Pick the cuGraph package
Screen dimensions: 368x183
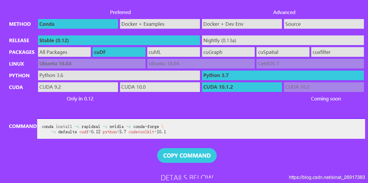(228, 52)
